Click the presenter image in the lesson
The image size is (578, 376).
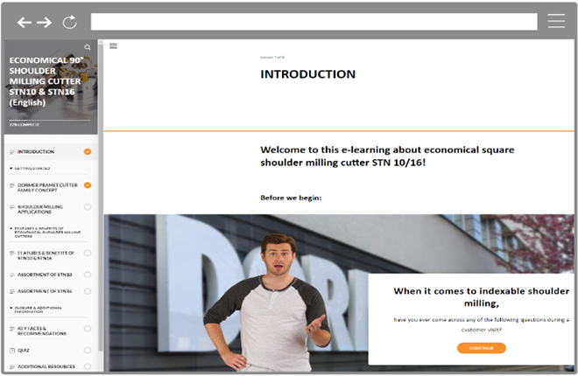tap(270, 303)
